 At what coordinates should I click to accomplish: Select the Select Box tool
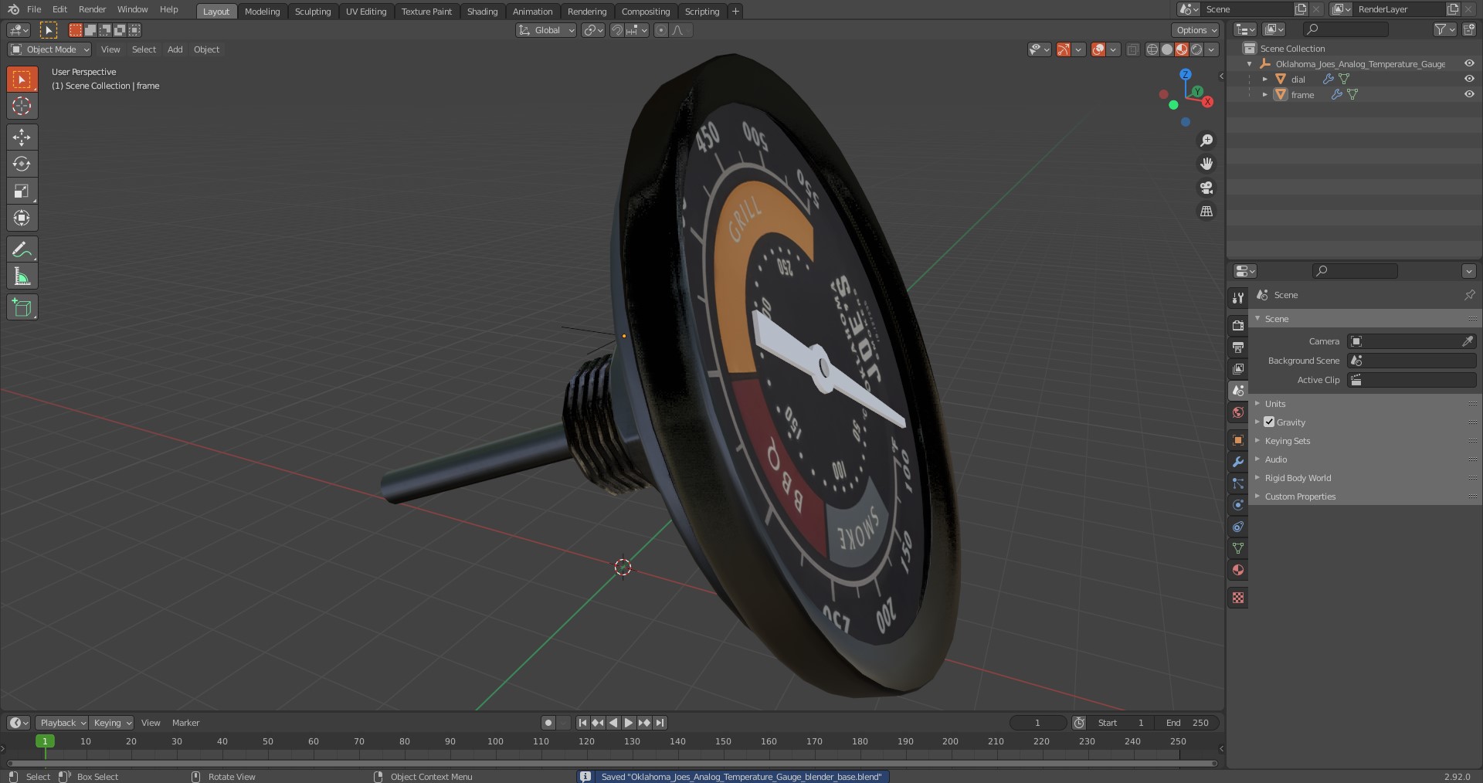tap(22, 79)
